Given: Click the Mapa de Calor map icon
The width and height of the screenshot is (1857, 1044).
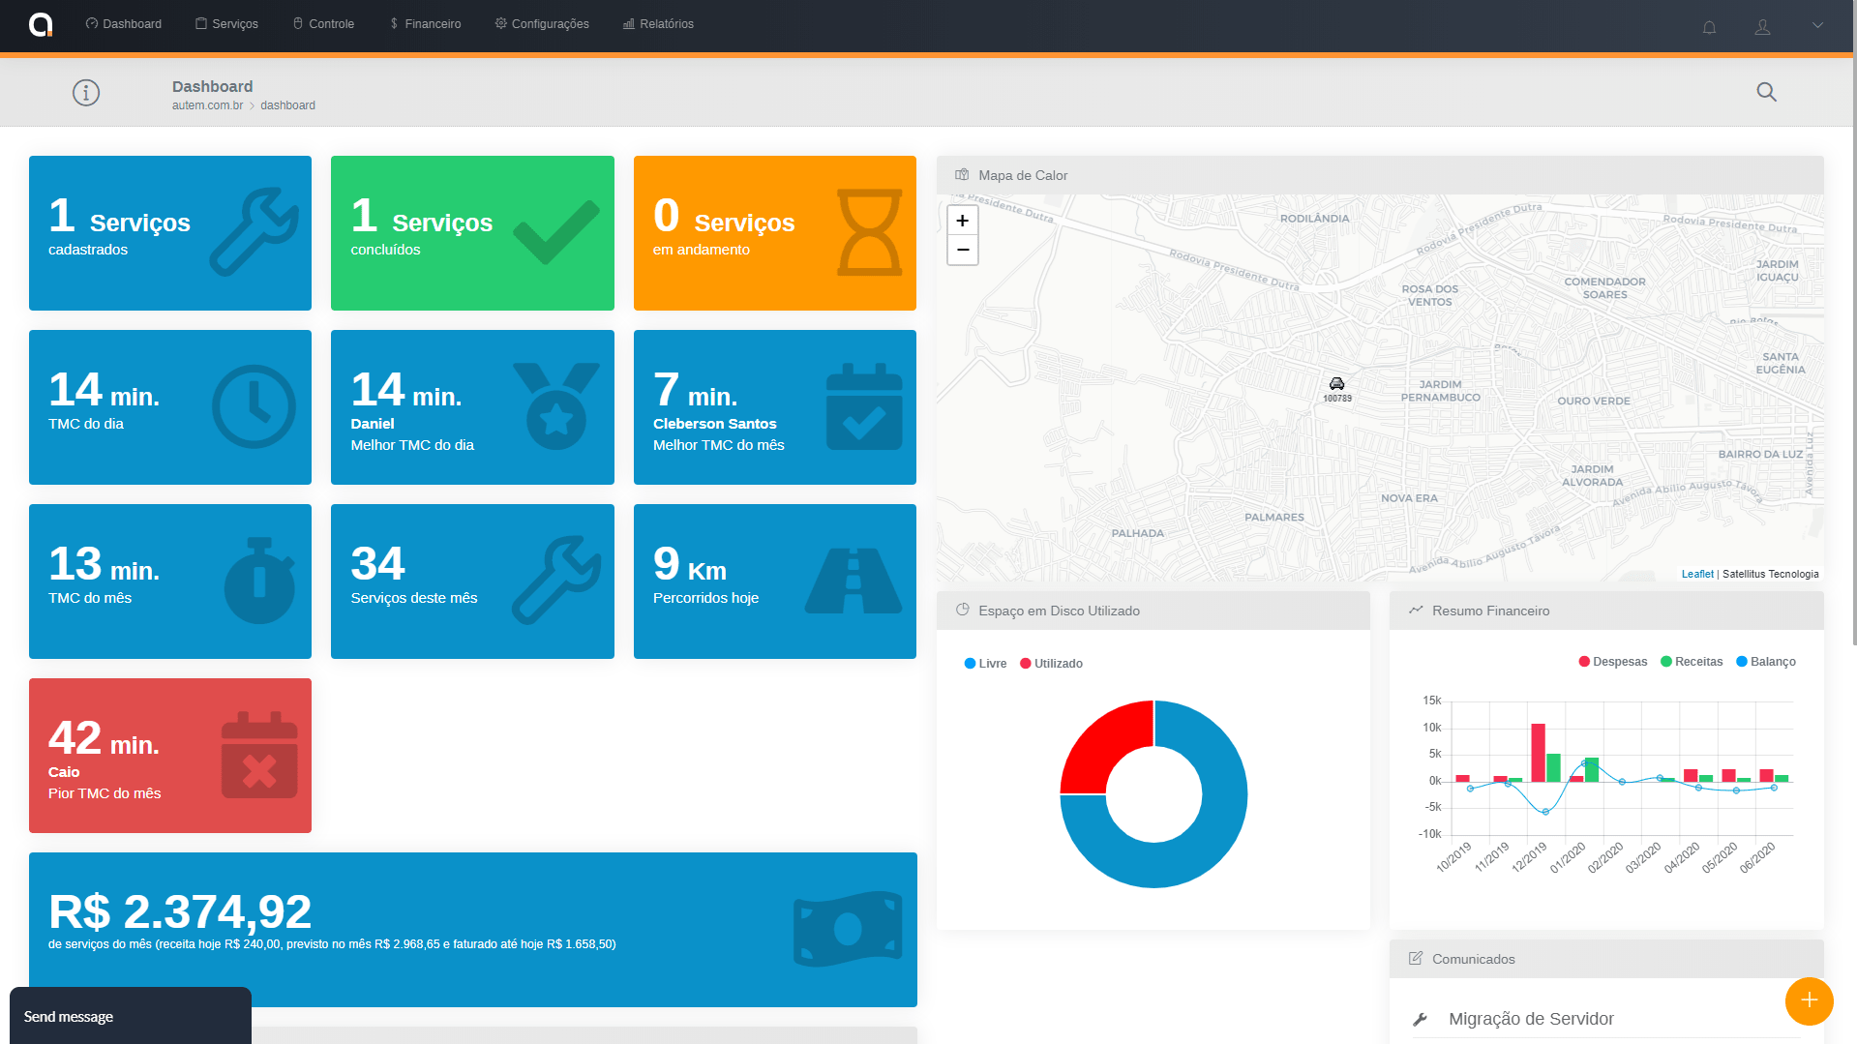Looking at the screenshot, I should pyautogui.click(x=962, y=175).
